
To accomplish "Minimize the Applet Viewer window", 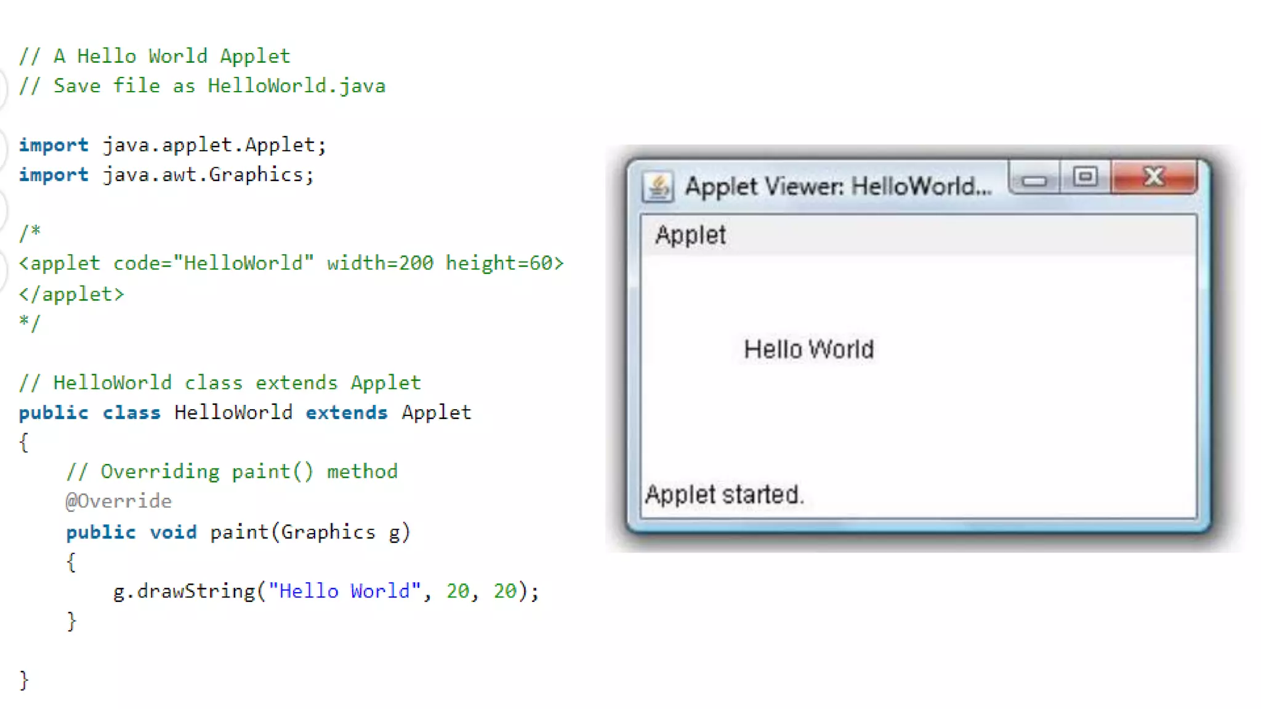I will pyautogui.click(x=1034, y=179).
